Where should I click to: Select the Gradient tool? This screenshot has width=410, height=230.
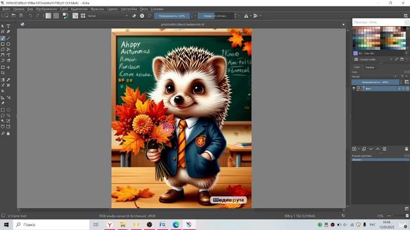[3, 80]
